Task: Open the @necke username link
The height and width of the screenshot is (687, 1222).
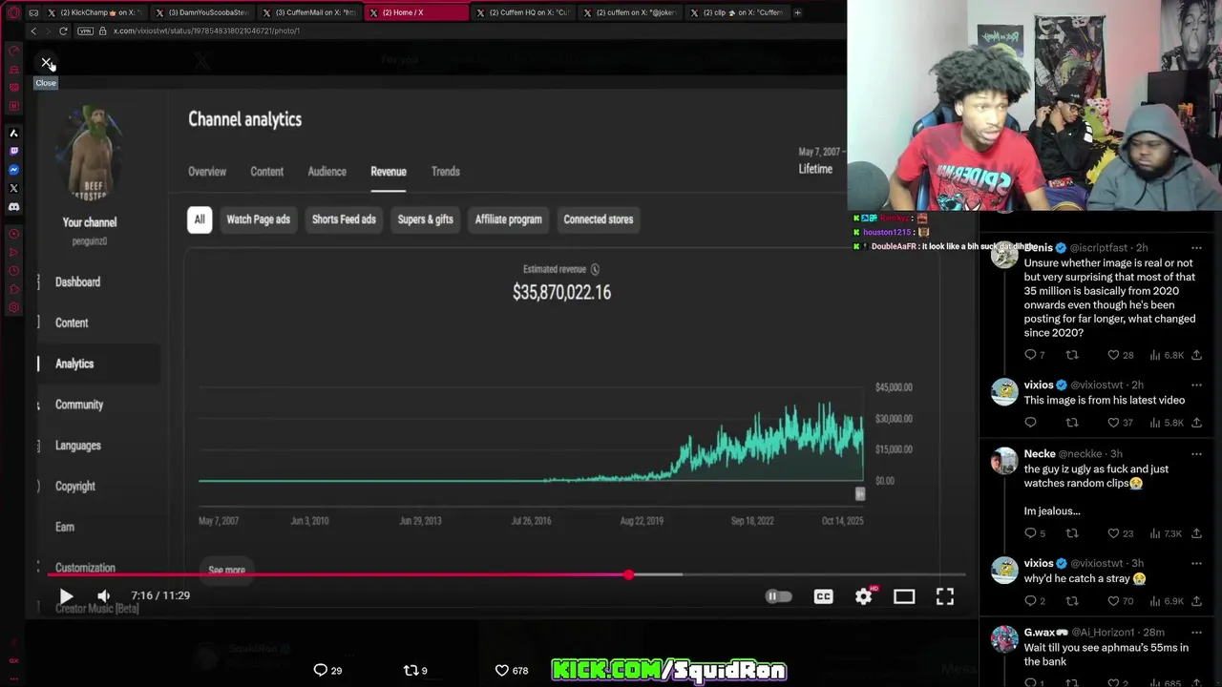Action: tap(1080, 454)
